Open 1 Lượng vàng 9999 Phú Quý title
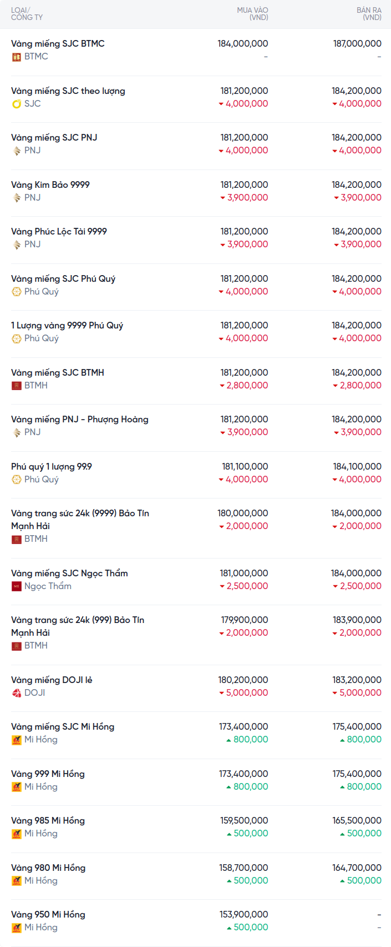This screenshot has height=947, width=391. tap(67, 325)
